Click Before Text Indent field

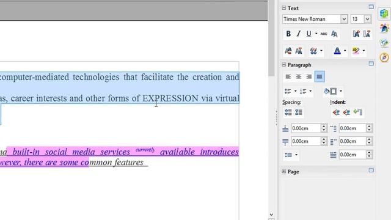point(353,128)
